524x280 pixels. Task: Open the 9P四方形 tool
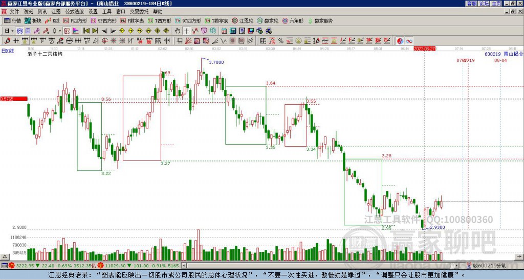103,20
